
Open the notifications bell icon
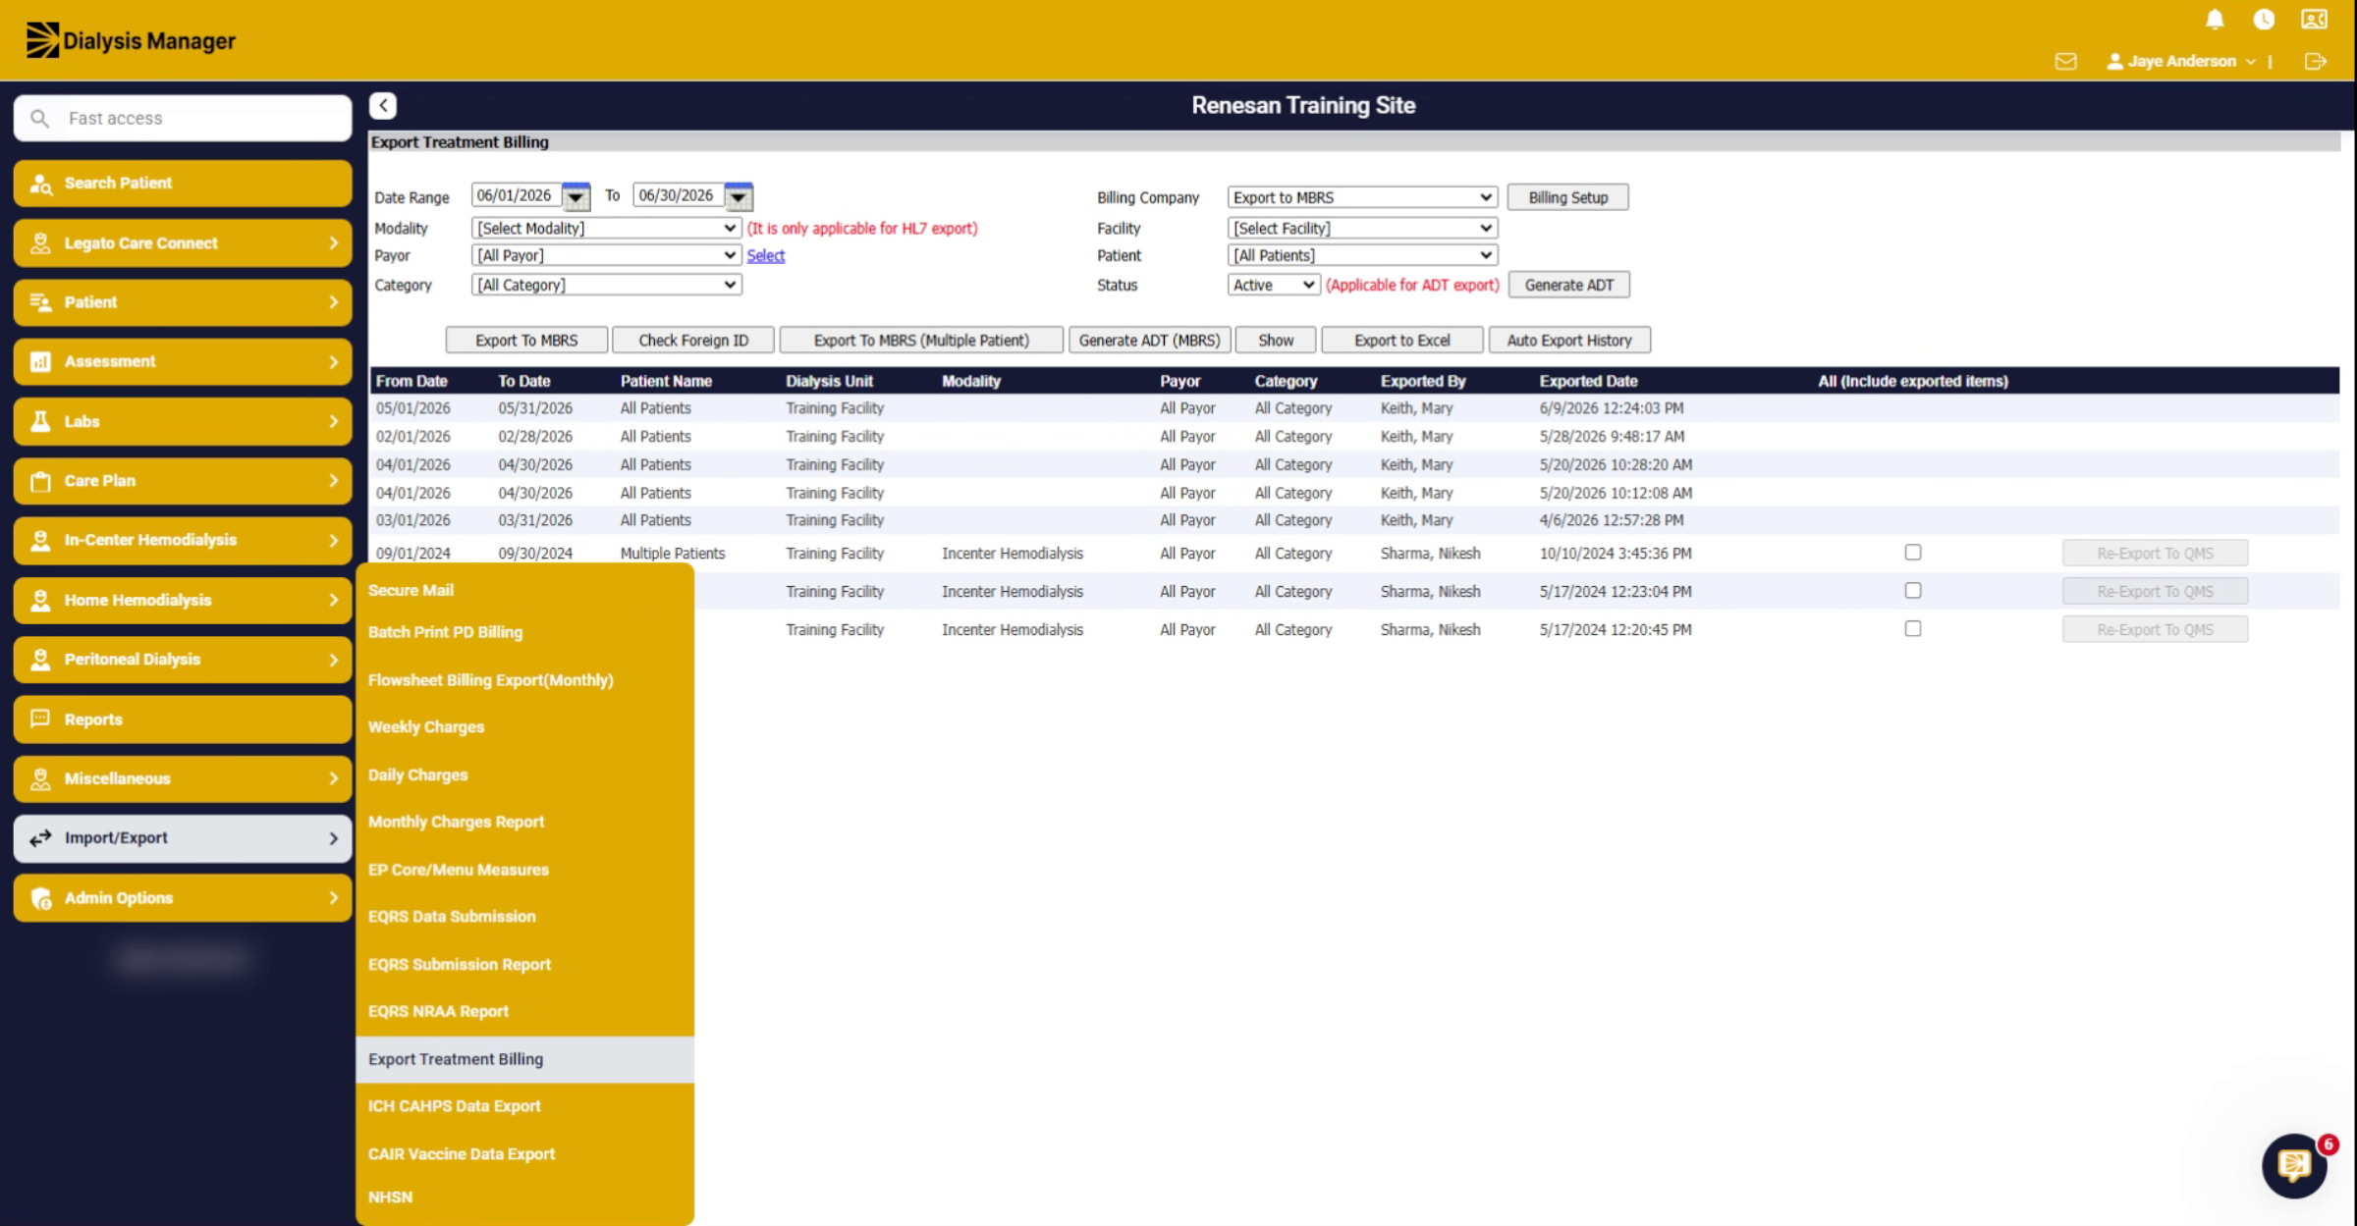[2215, 20]
